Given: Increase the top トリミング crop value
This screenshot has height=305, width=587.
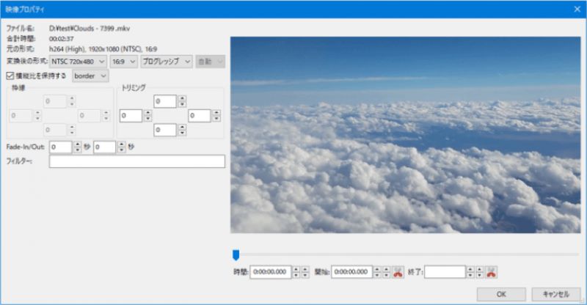Looking at the screenshot, I should pos(181,98).
